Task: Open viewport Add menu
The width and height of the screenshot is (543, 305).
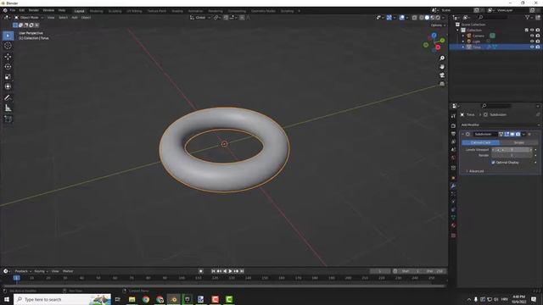Action: [x=75, y=17]
